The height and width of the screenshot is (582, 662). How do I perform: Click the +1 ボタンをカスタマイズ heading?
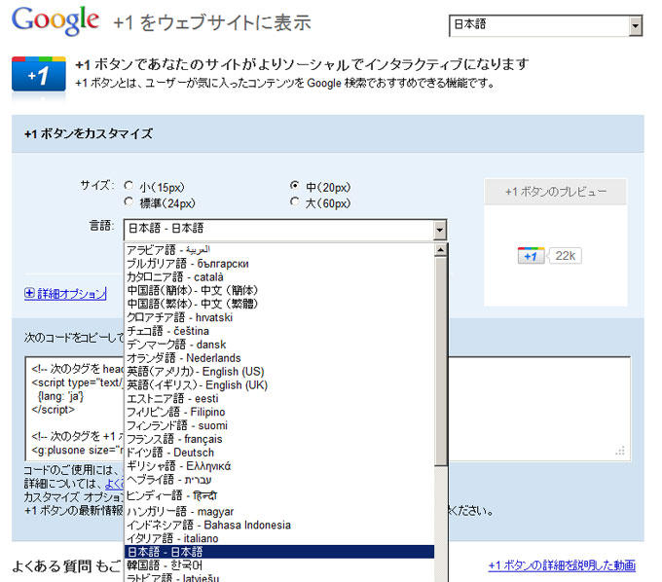pos(89,133)
